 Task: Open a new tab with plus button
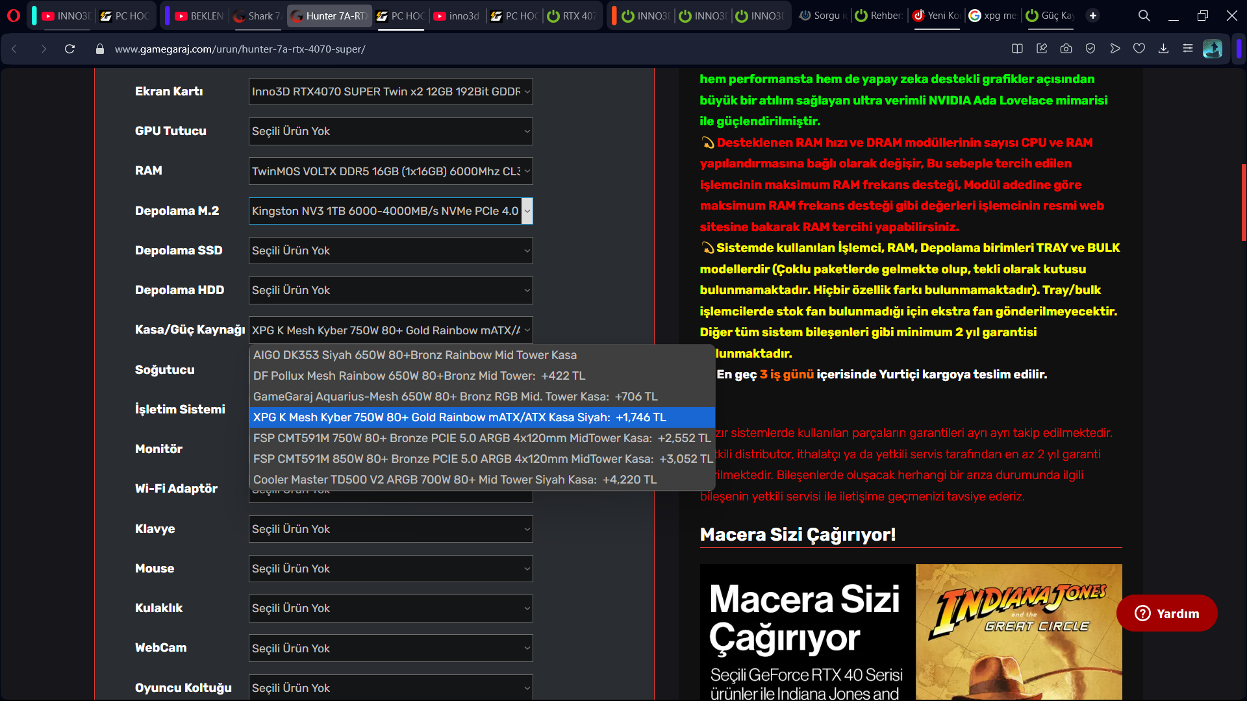(1093, 16)
